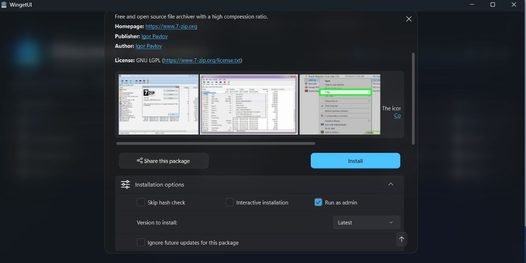Click the share icon in Share this package button
The width and height of the screenshot is (526, 263).
pyautogui.click(x=139, y=160)
